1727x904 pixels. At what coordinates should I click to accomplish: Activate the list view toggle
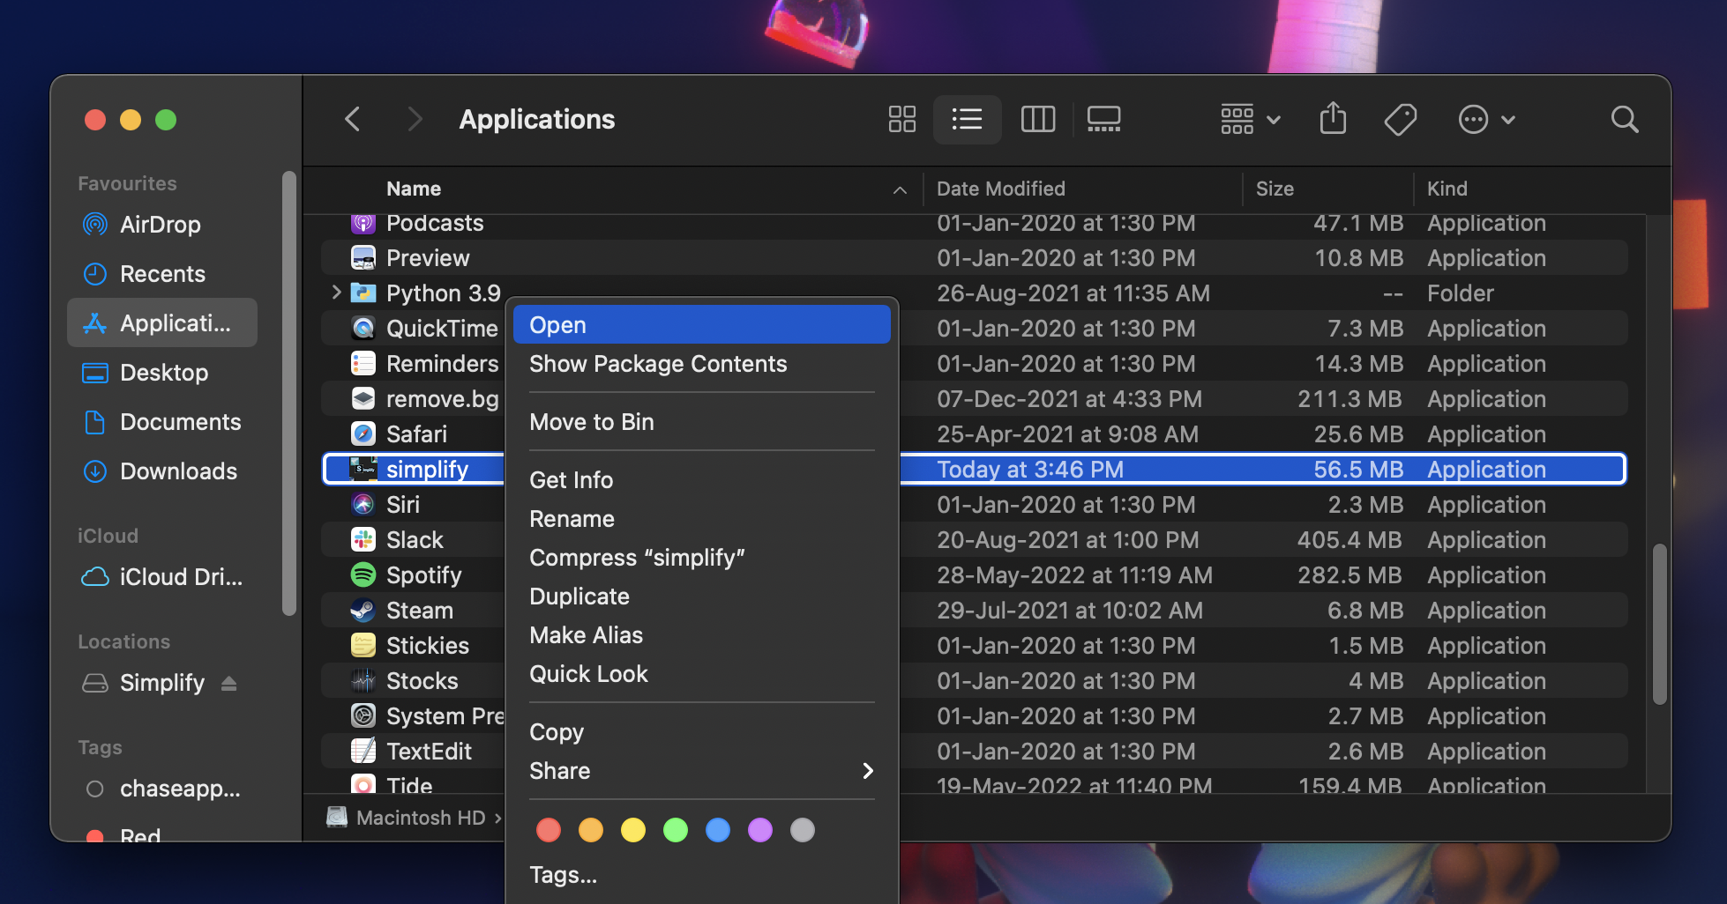[x=967, y=119]
